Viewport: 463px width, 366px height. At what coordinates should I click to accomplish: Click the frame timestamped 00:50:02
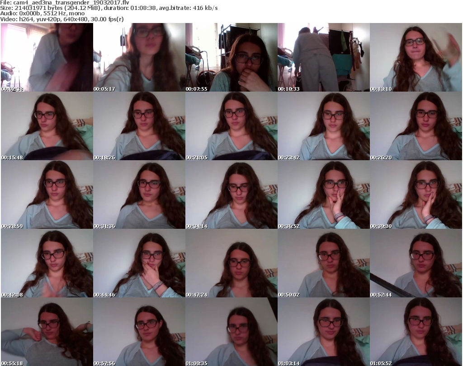pos(323,263)
